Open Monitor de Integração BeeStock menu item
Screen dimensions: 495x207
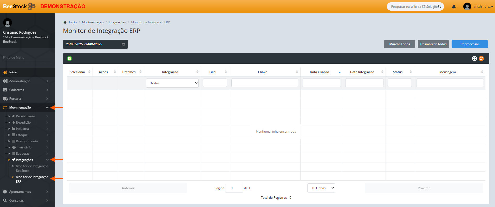pos(32,168)
